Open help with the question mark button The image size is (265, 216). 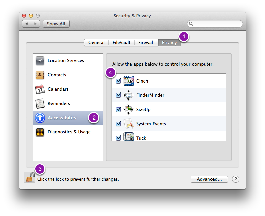236,179
